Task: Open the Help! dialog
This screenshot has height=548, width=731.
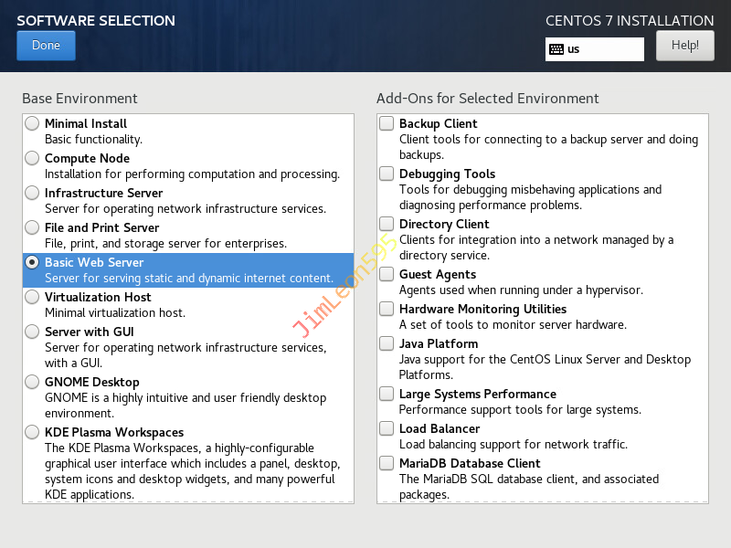Action: (684, 45)
